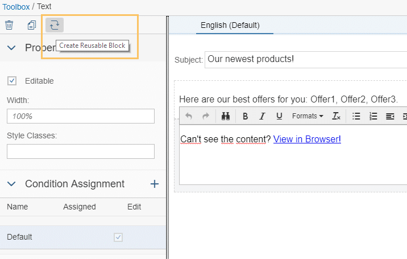Select the English (Default) tab
Image resolution: width=407 pixels, height=259 pixels.
(x=230, y=25)
